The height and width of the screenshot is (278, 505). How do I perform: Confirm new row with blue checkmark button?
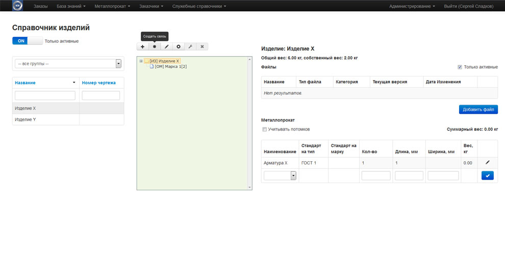click(487, 175)
